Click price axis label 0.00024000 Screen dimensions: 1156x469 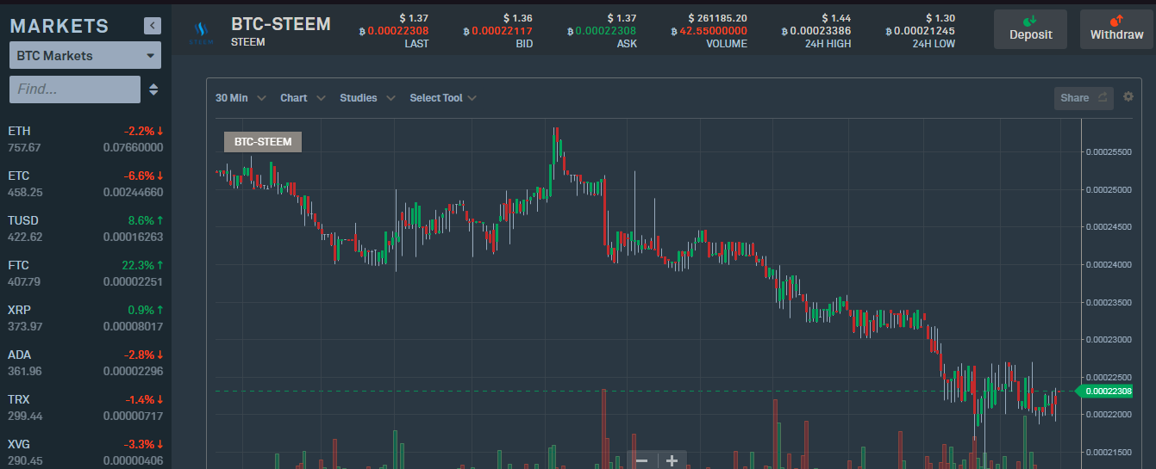[x=1110, y=265]
